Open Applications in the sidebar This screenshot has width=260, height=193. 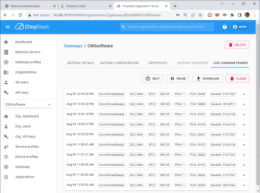pos(25,177)
